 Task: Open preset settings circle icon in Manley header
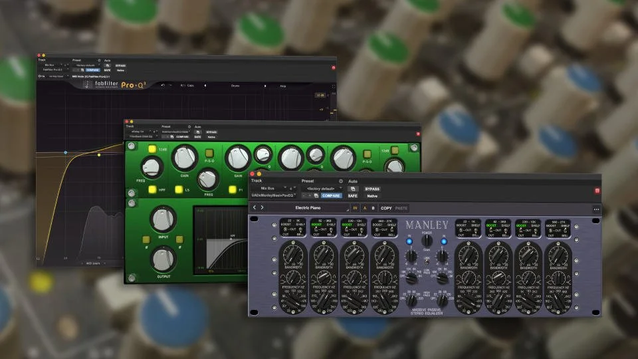(340, 181)
